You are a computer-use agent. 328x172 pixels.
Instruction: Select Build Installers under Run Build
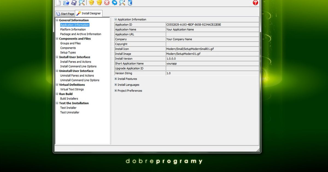[69, 98]
